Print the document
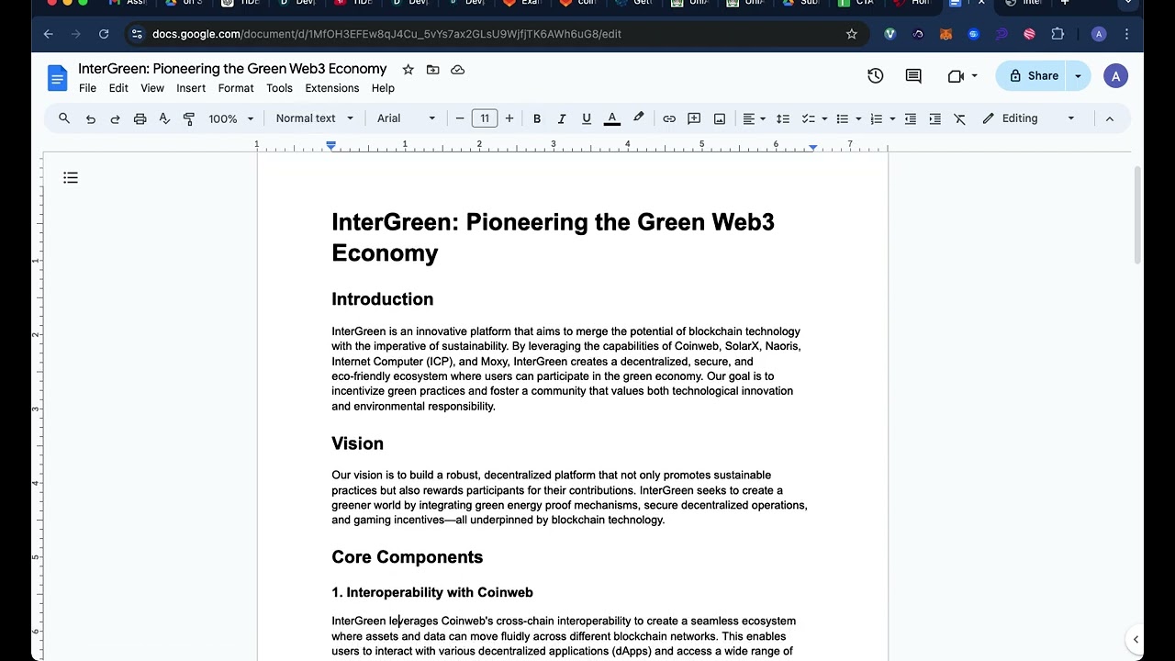 pyautogui.click(x=140, y=118)
